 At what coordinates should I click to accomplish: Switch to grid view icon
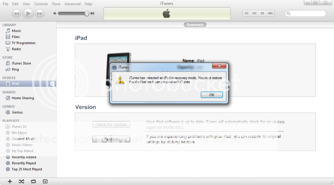click(263, 13)
